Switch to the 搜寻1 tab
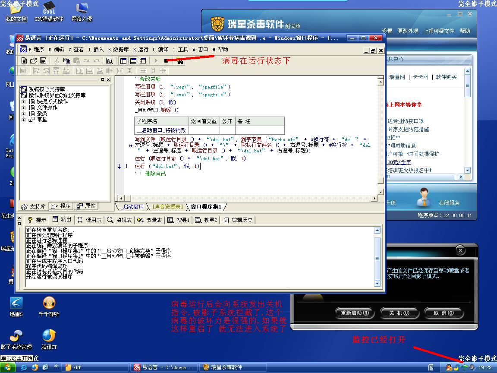 [x=179, y=220]
